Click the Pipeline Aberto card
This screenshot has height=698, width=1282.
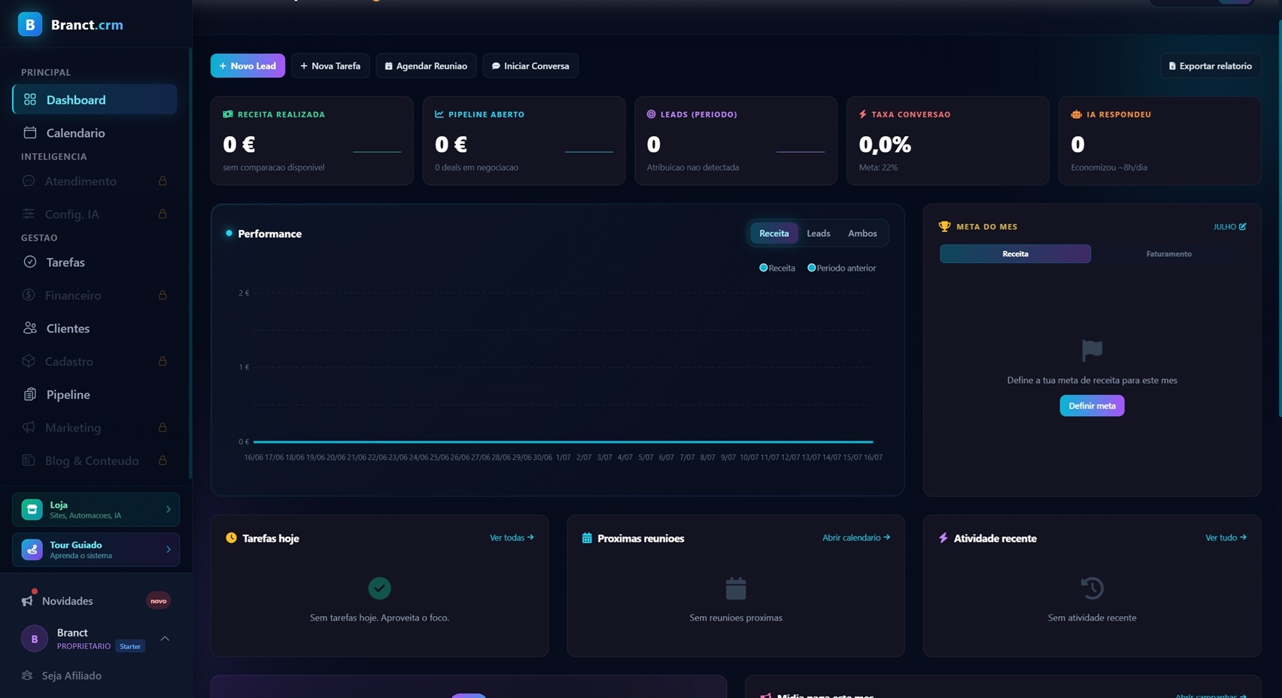click(x=524, y=141)
